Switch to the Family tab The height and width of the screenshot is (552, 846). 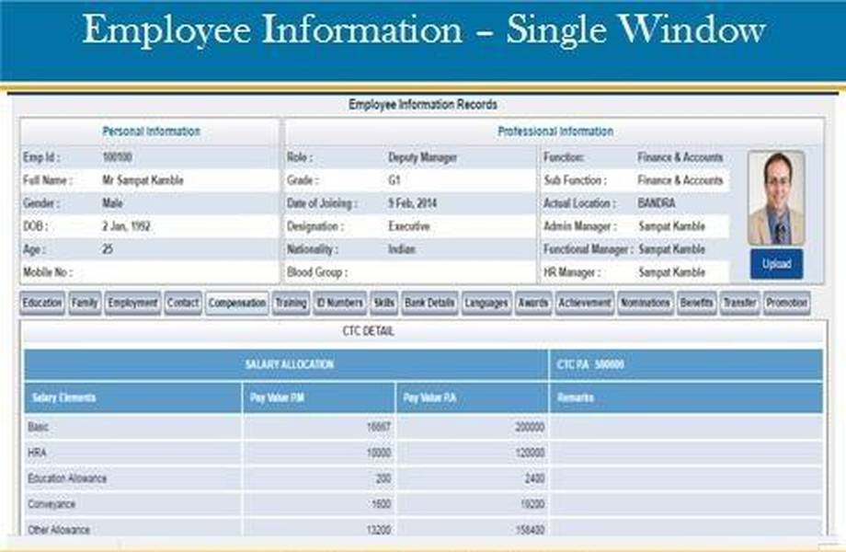click(85, 303)
